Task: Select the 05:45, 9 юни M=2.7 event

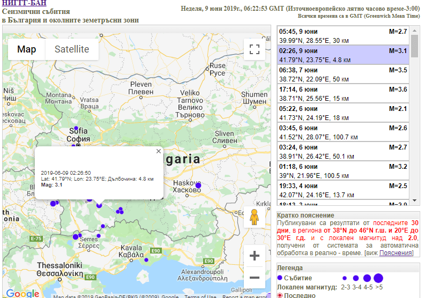Action: [343, 36]
